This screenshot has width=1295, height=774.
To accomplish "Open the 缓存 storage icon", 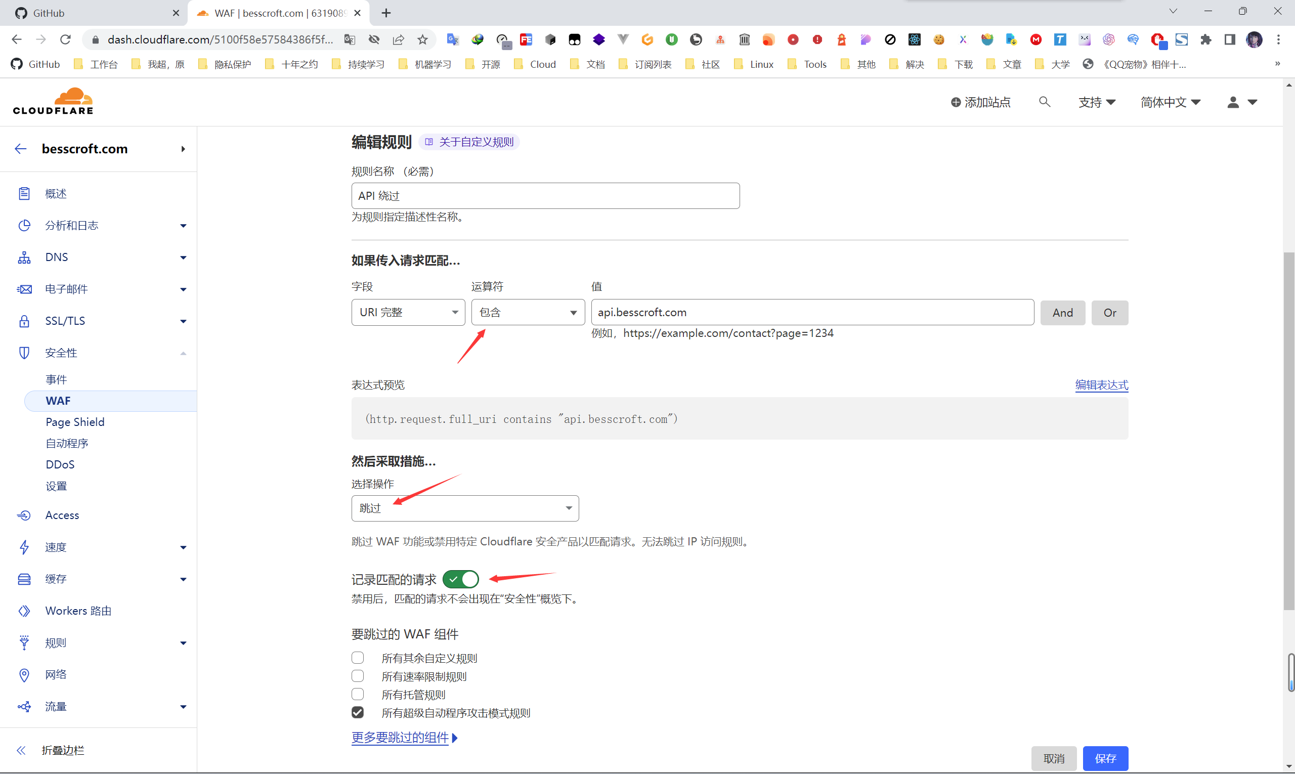I will click(x=24, y=579).
